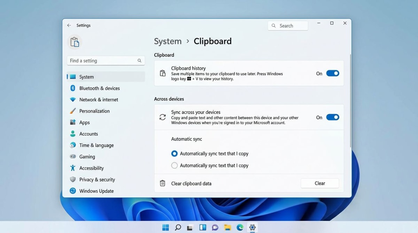Viewport: 418px width, 233px height.
Task: Open Widgets from the taskbar
Action: point(203,227)
